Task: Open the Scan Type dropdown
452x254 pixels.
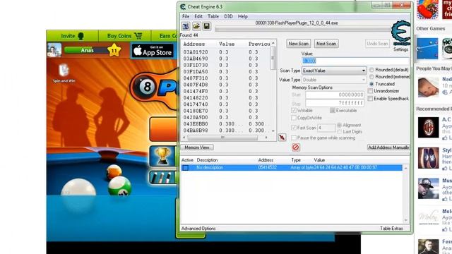Action: click(334, 71)
